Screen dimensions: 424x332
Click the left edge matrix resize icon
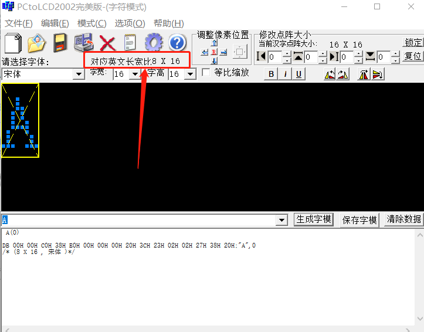click(261, 57)
